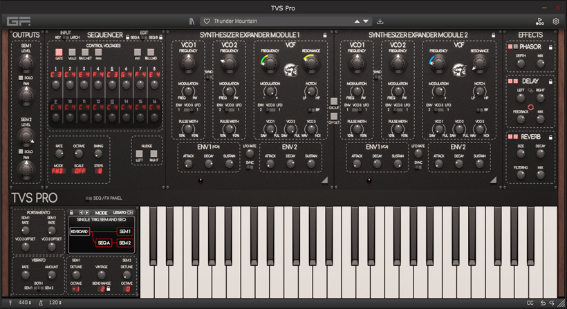
Task: Click the metronome icon in status bar
Action: (x=41, y=303)
